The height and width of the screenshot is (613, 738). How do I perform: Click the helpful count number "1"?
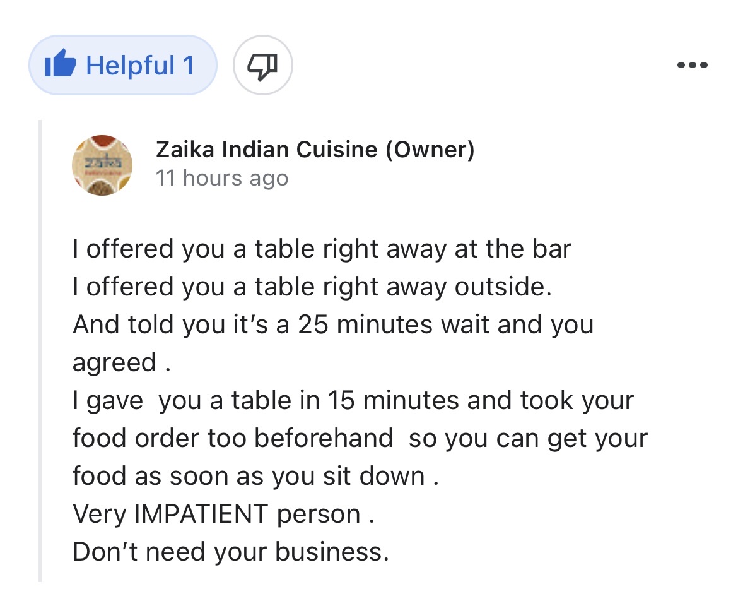(x=187, y=66)
